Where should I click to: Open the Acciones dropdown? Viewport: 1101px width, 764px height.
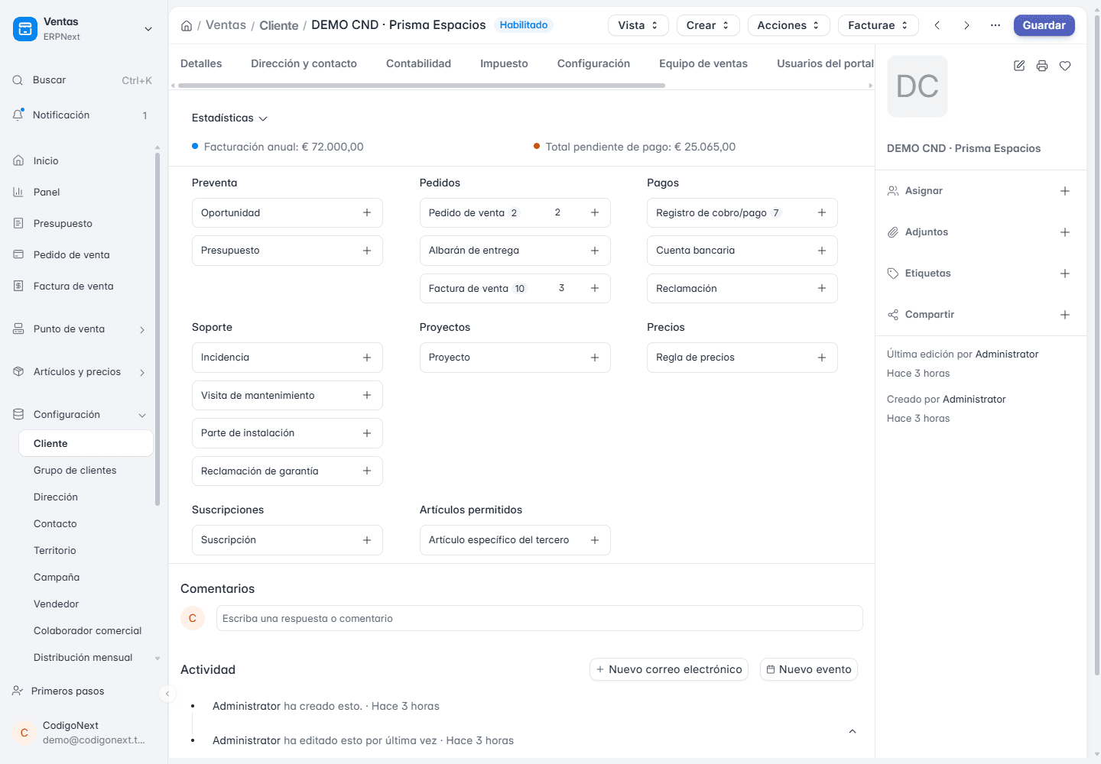[788, 25]
